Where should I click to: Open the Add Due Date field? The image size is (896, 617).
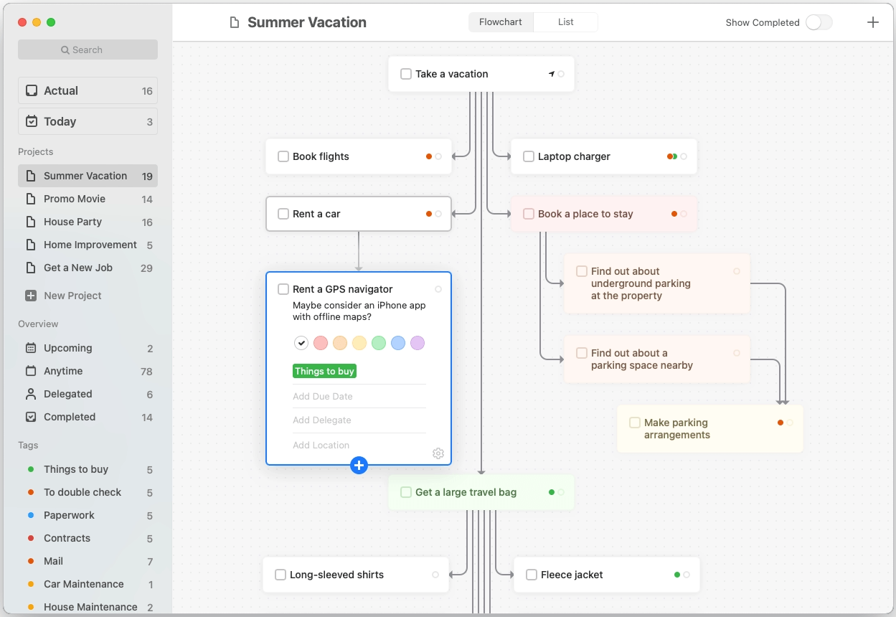point(323,397)
